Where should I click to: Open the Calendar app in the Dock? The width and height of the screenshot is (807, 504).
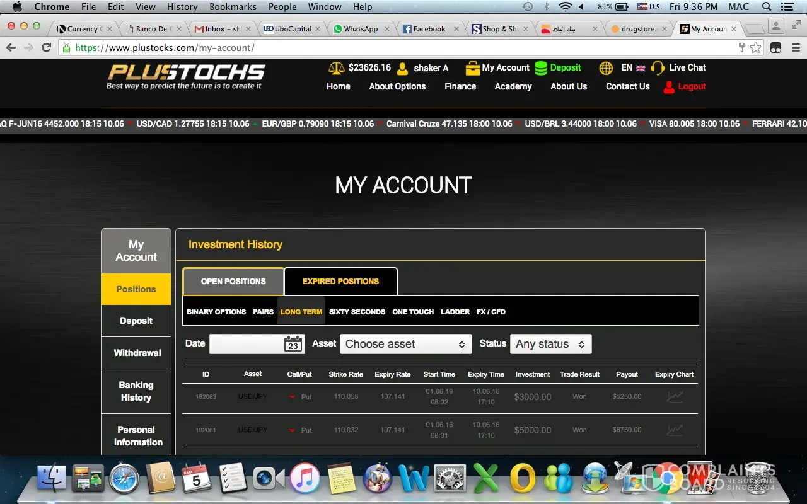pyautogui.click(x=197, y=478)
